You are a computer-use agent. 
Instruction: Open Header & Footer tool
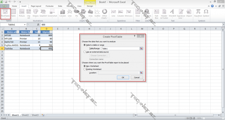[164, 14]
